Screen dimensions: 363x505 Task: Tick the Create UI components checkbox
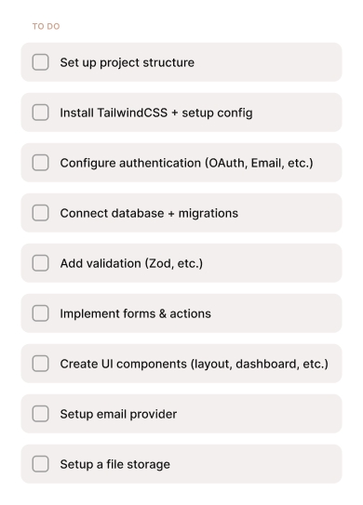point(40,364)
